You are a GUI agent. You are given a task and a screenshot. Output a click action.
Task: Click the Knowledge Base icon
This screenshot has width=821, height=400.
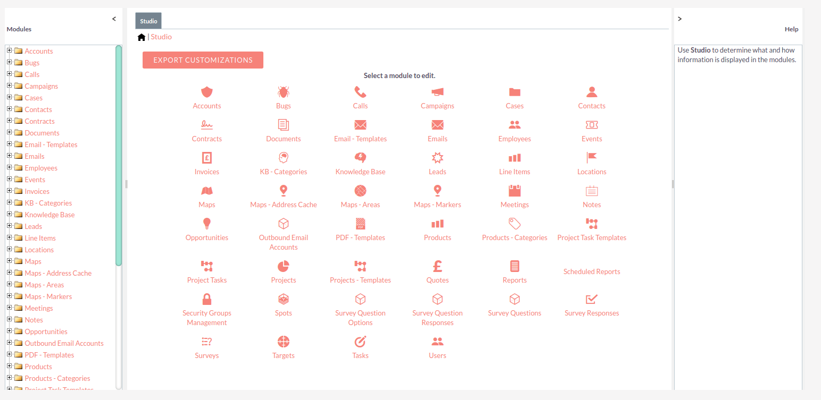coord(360,157)
